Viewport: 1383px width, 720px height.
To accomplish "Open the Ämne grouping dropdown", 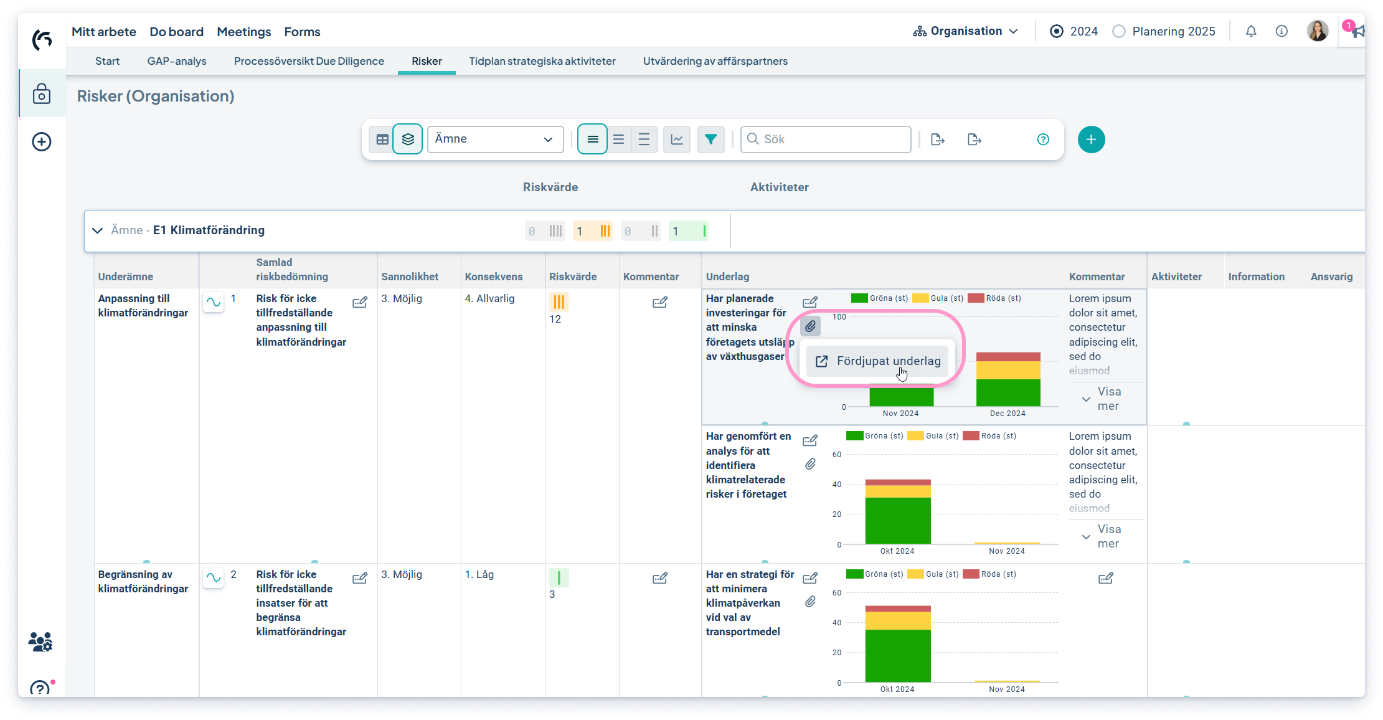I will 496,139.
